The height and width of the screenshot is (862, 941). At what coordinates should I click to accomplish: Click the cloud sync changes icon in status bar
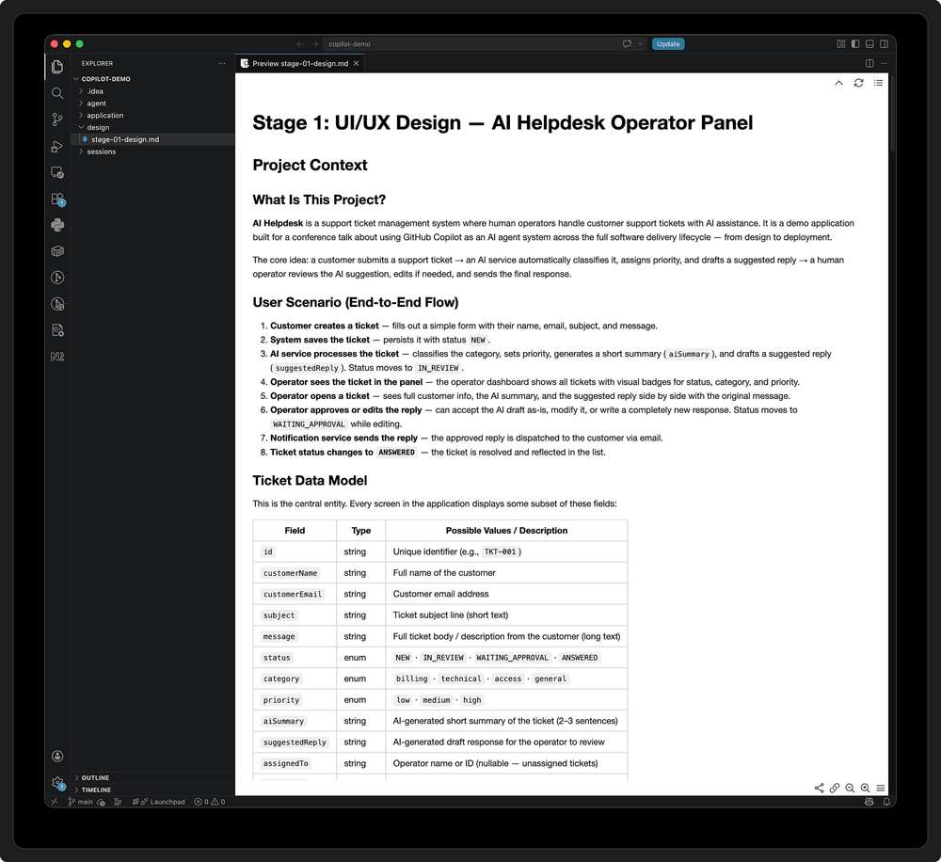pos(101,802)
